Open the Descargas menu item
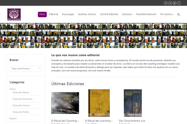 click(68, 14)
